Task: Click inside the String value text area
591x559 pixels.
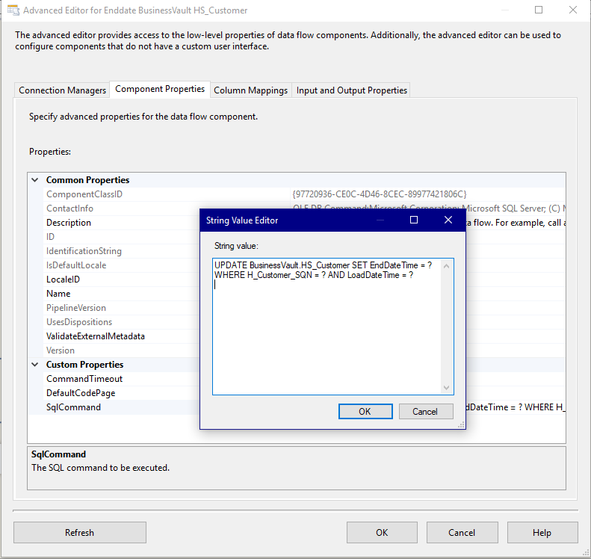Action: coord(327,327)
